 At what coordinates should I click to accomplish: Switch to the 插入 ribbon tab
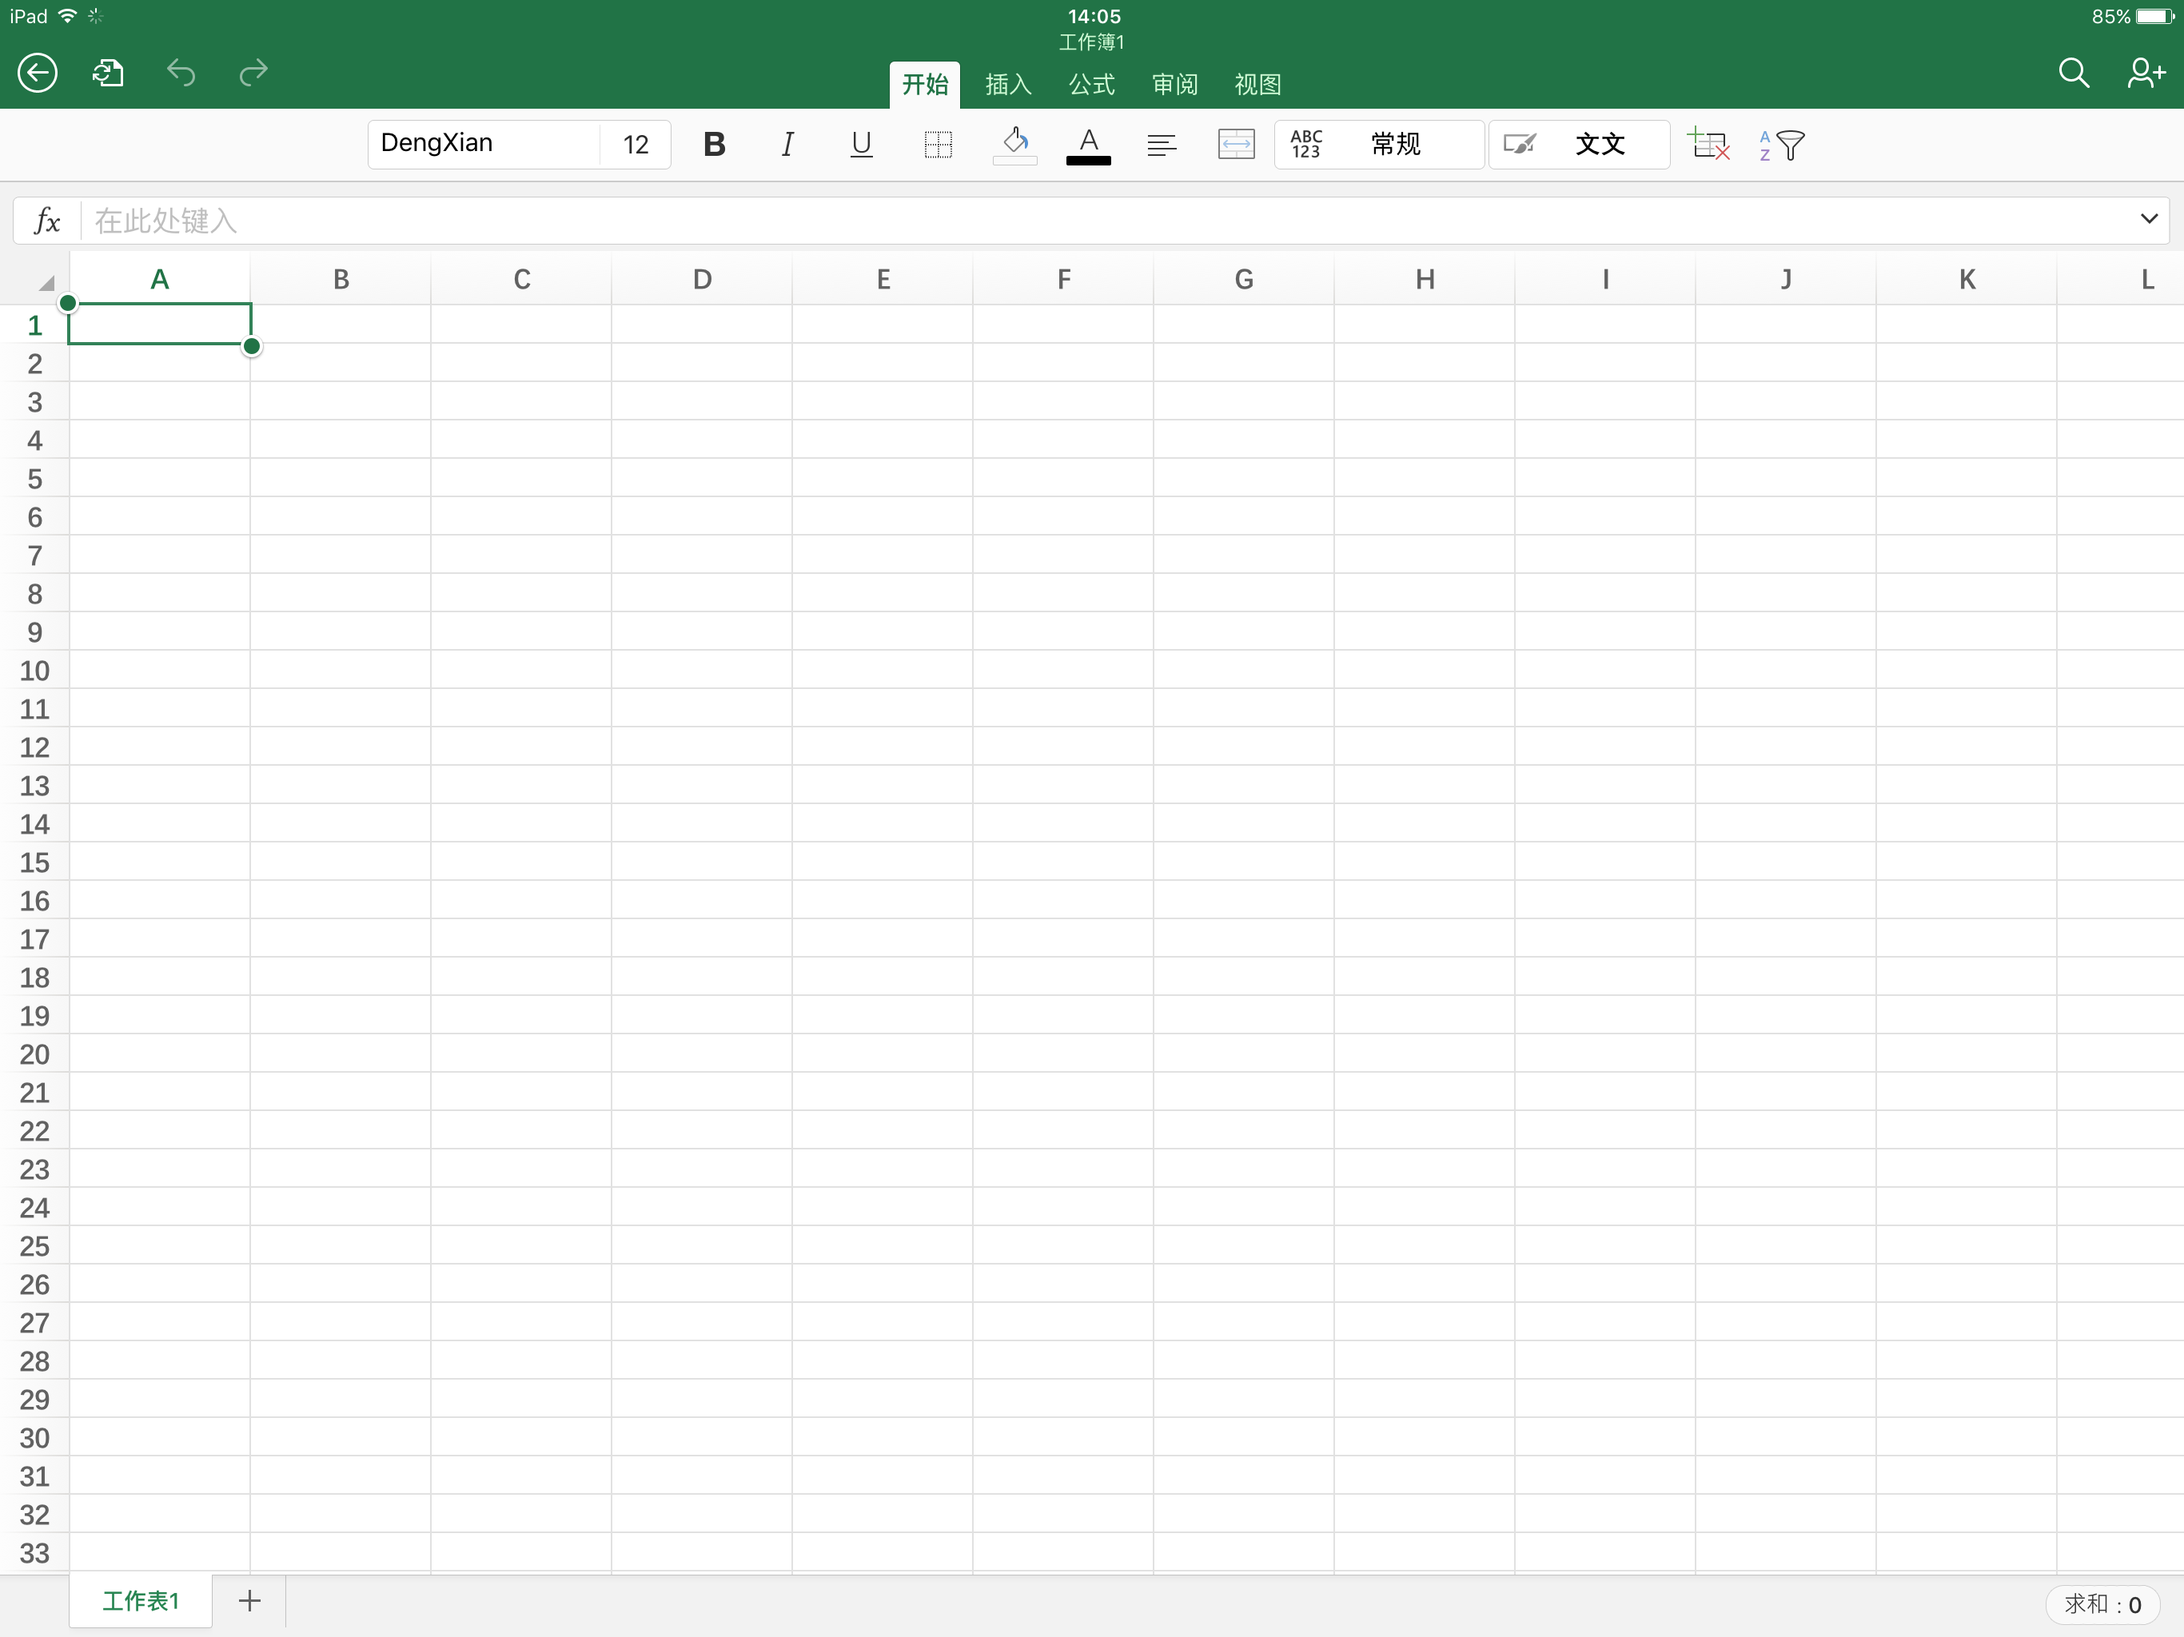coord(1007,85)
